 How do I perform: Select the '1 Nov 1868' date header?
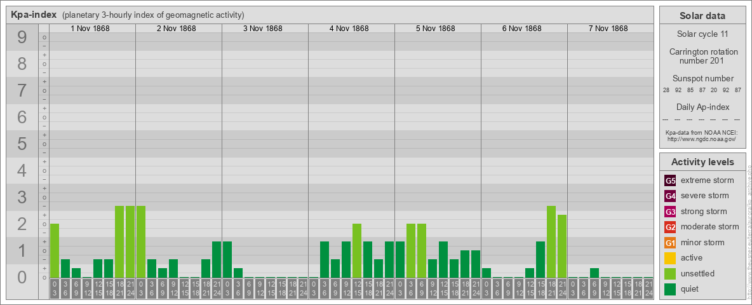coord(90,29)
